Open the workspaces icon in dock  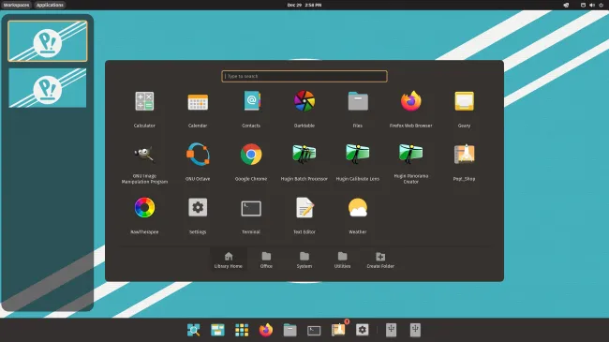pos(217,330)
